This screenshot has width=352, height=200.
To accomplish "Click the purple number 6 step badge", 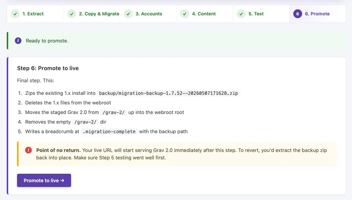I will pyautogui.click(x=297, y=14).
